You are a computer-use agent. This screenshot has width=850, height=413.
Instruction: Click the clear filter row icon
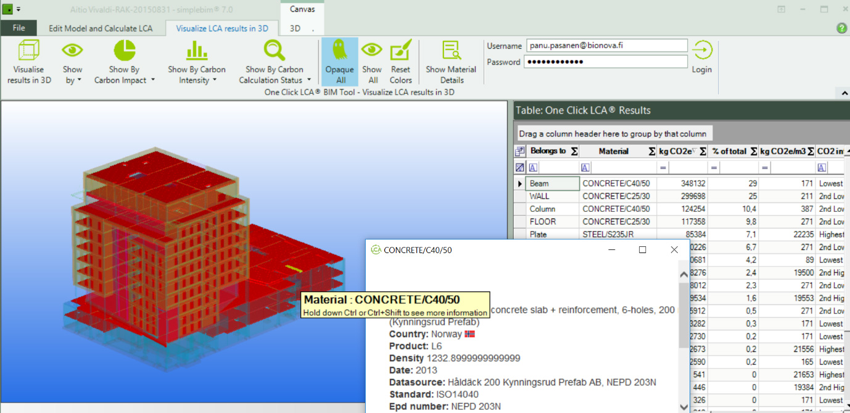[x=520, y=167]
